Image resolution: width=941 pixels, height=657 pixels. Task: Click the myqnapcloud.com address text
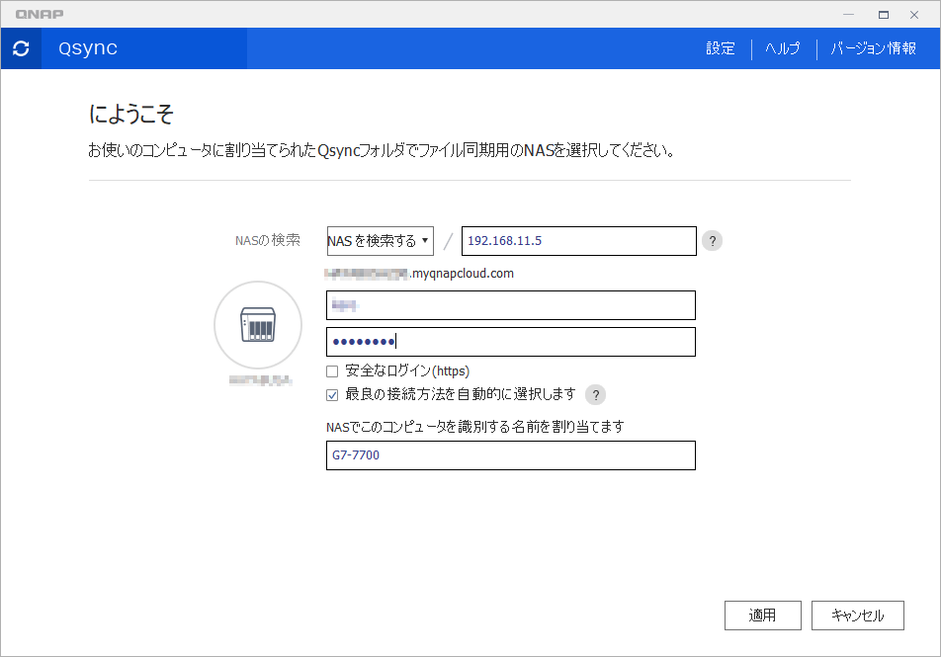pyautogui.click(x=419, y=274)
